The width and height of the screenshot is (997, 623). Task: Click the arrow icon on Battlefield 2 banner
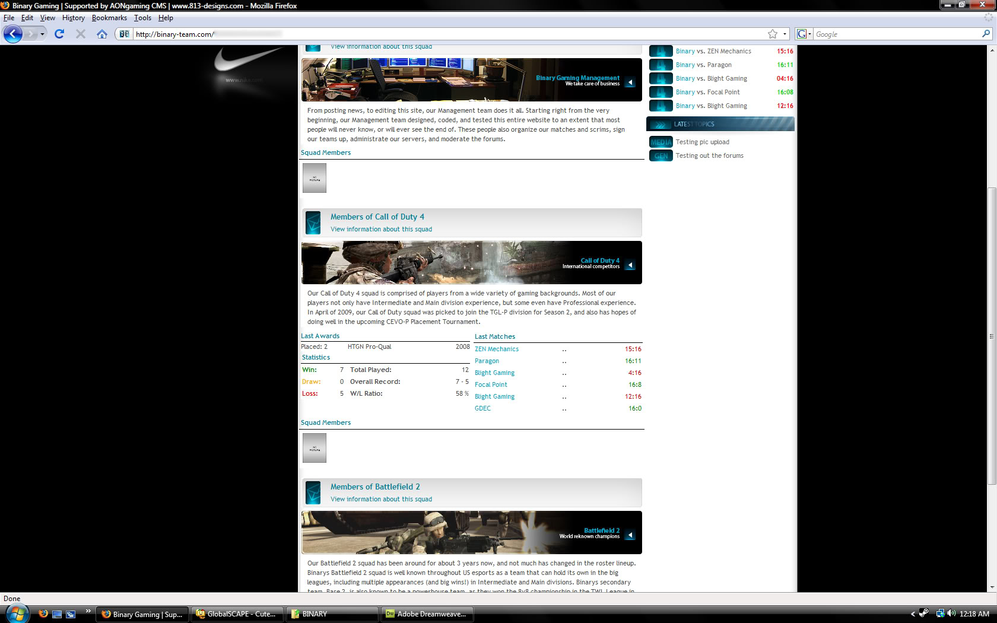pos(630,535)
